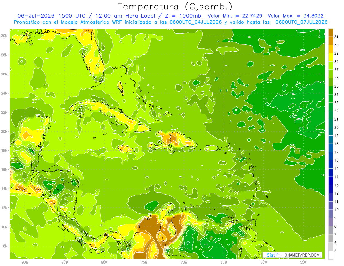This screenshot has height=266, width=344.
Task: Click the "30N" latitude axis label
Action: pyautogui.click(x=5, y=36)
